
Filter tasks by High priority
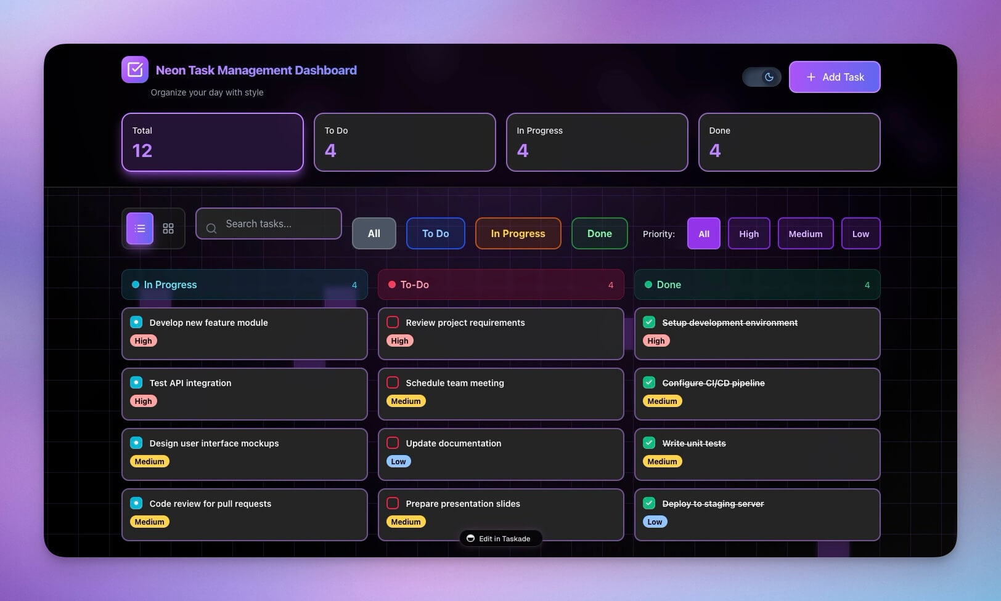click(748, 233)
